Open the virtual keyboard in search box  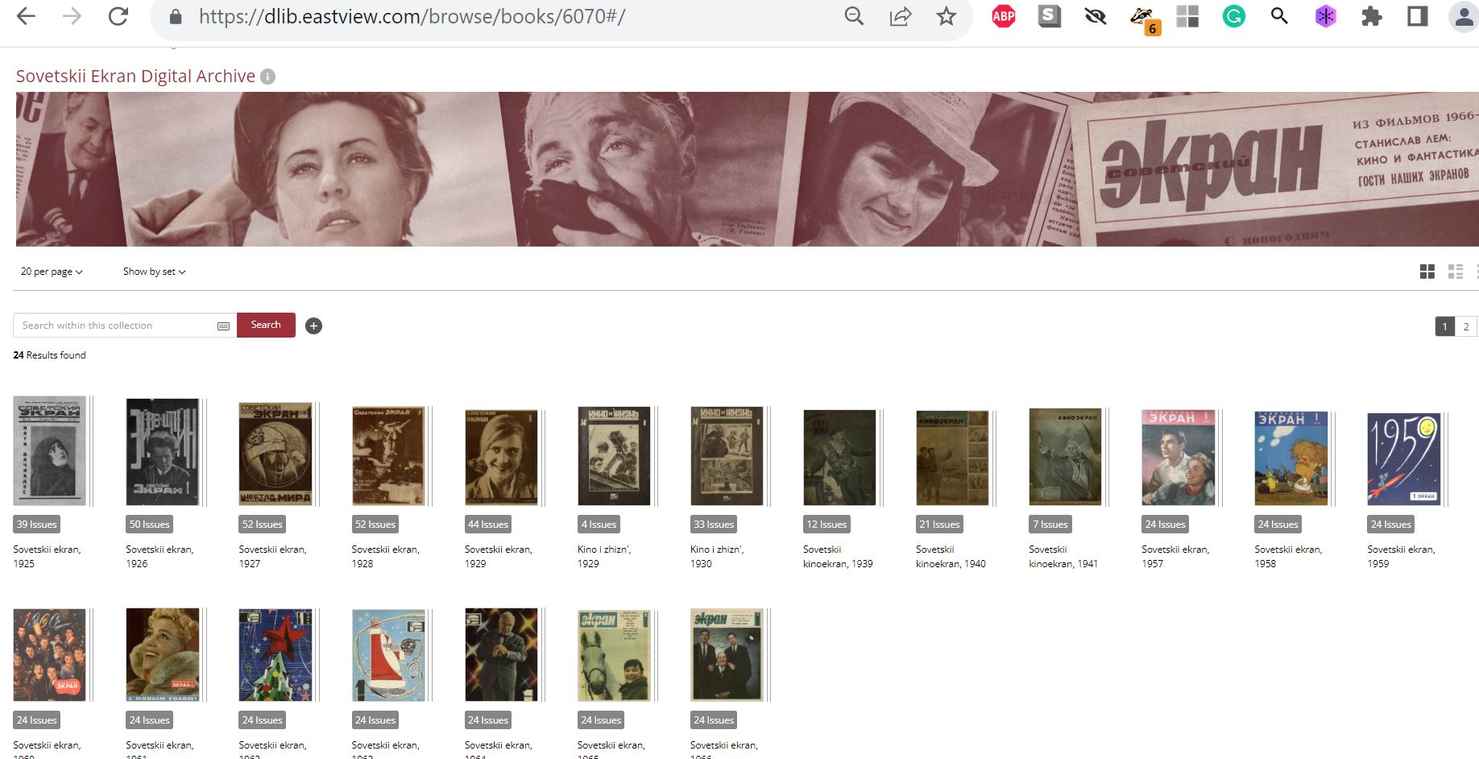tap(223, 326)
